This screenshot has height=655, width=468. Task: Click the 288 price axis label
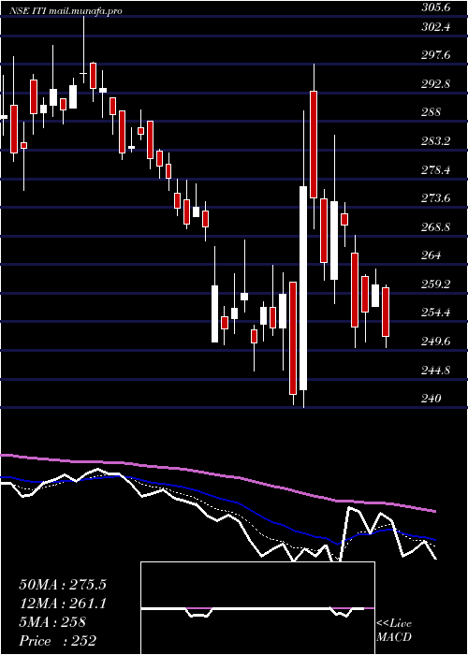point(432,112)
